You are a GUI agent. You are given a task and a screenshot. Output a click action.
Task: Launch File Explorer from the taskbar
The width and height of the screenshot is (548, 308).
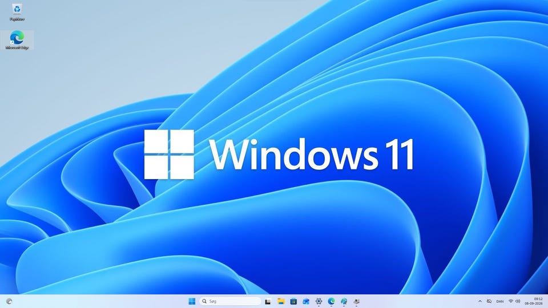pos(281,301)
